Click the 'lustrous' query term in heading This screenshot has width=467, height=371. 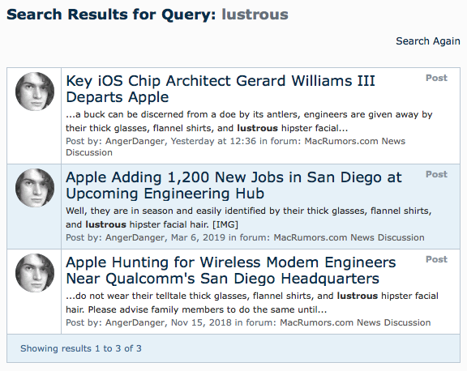(255, 15)
